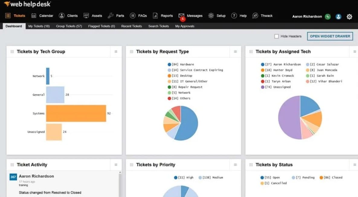Image resolution: width=358 pixels, height=197 pixels.
Task: Select the "[7] Pending" status legend entry
Action: click(x=303, y=177)
